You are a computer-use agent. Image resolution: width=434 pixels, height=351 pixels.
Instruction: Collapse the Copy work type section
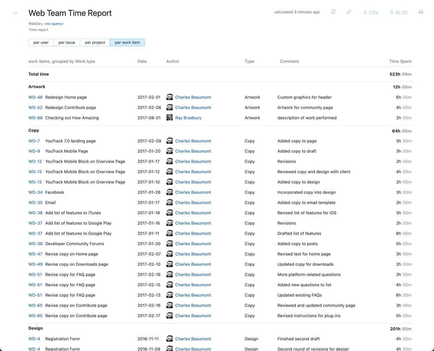tap(34, 130)
